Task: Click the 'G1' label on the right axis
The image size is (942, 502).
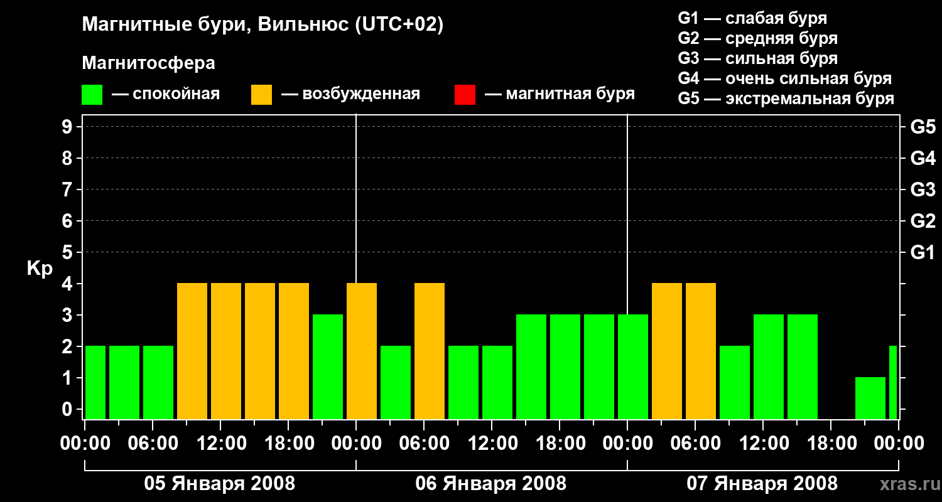Action: pyautogui.click(x=923, y=252)
